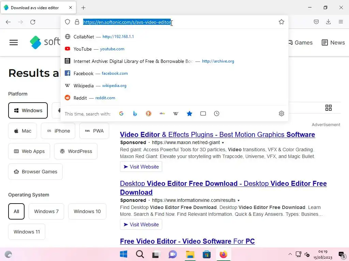Show hidden system tray icons

[x=290, y=254]
